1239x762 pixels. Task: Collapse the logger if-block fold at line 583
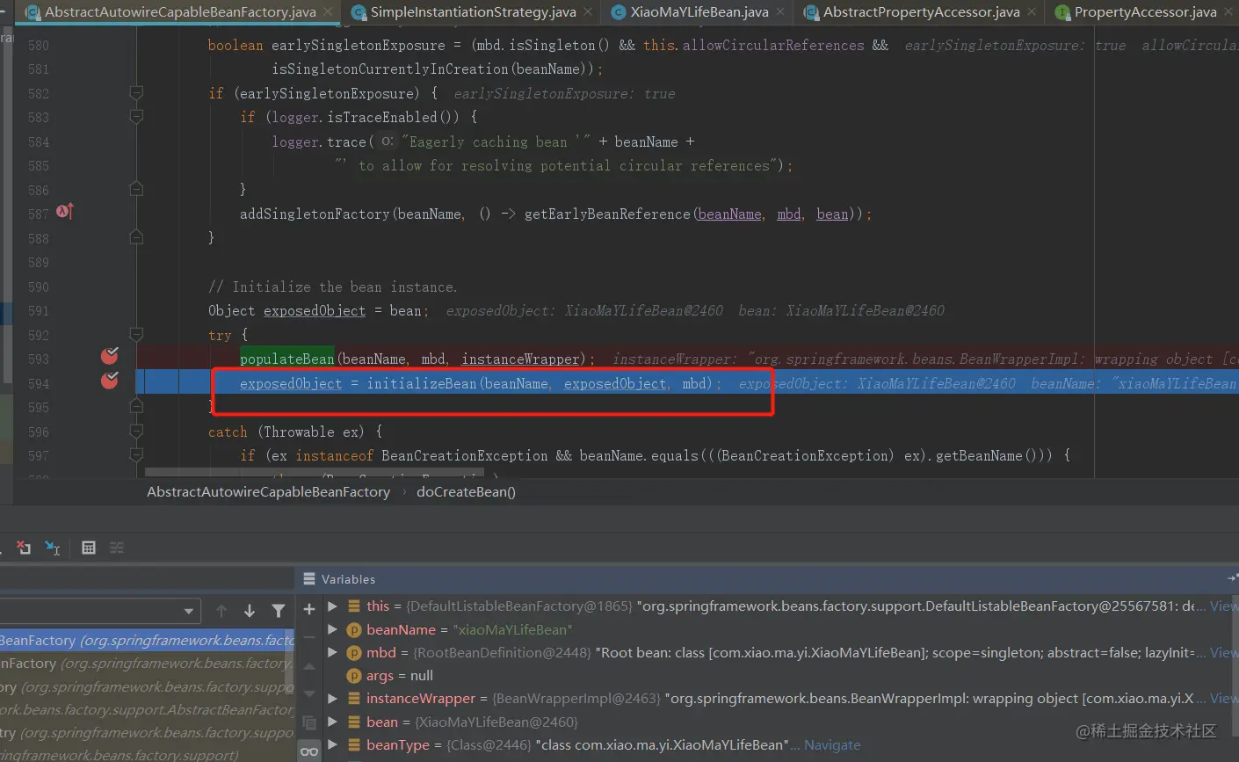[x=136, y=116]
